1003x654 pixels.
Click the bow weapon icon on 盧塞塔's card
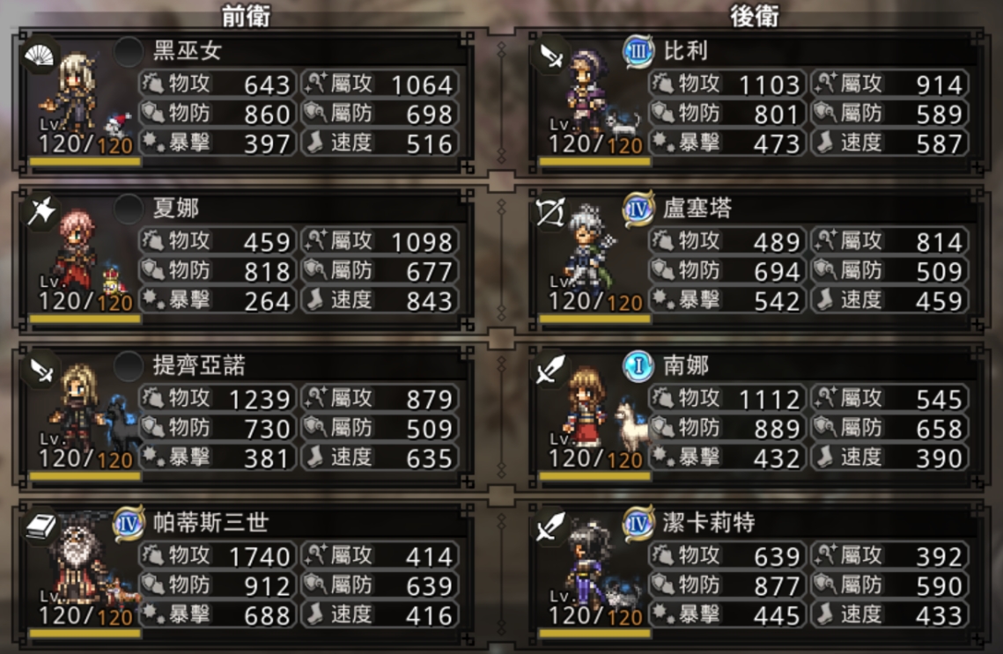(x=550, y=212)
